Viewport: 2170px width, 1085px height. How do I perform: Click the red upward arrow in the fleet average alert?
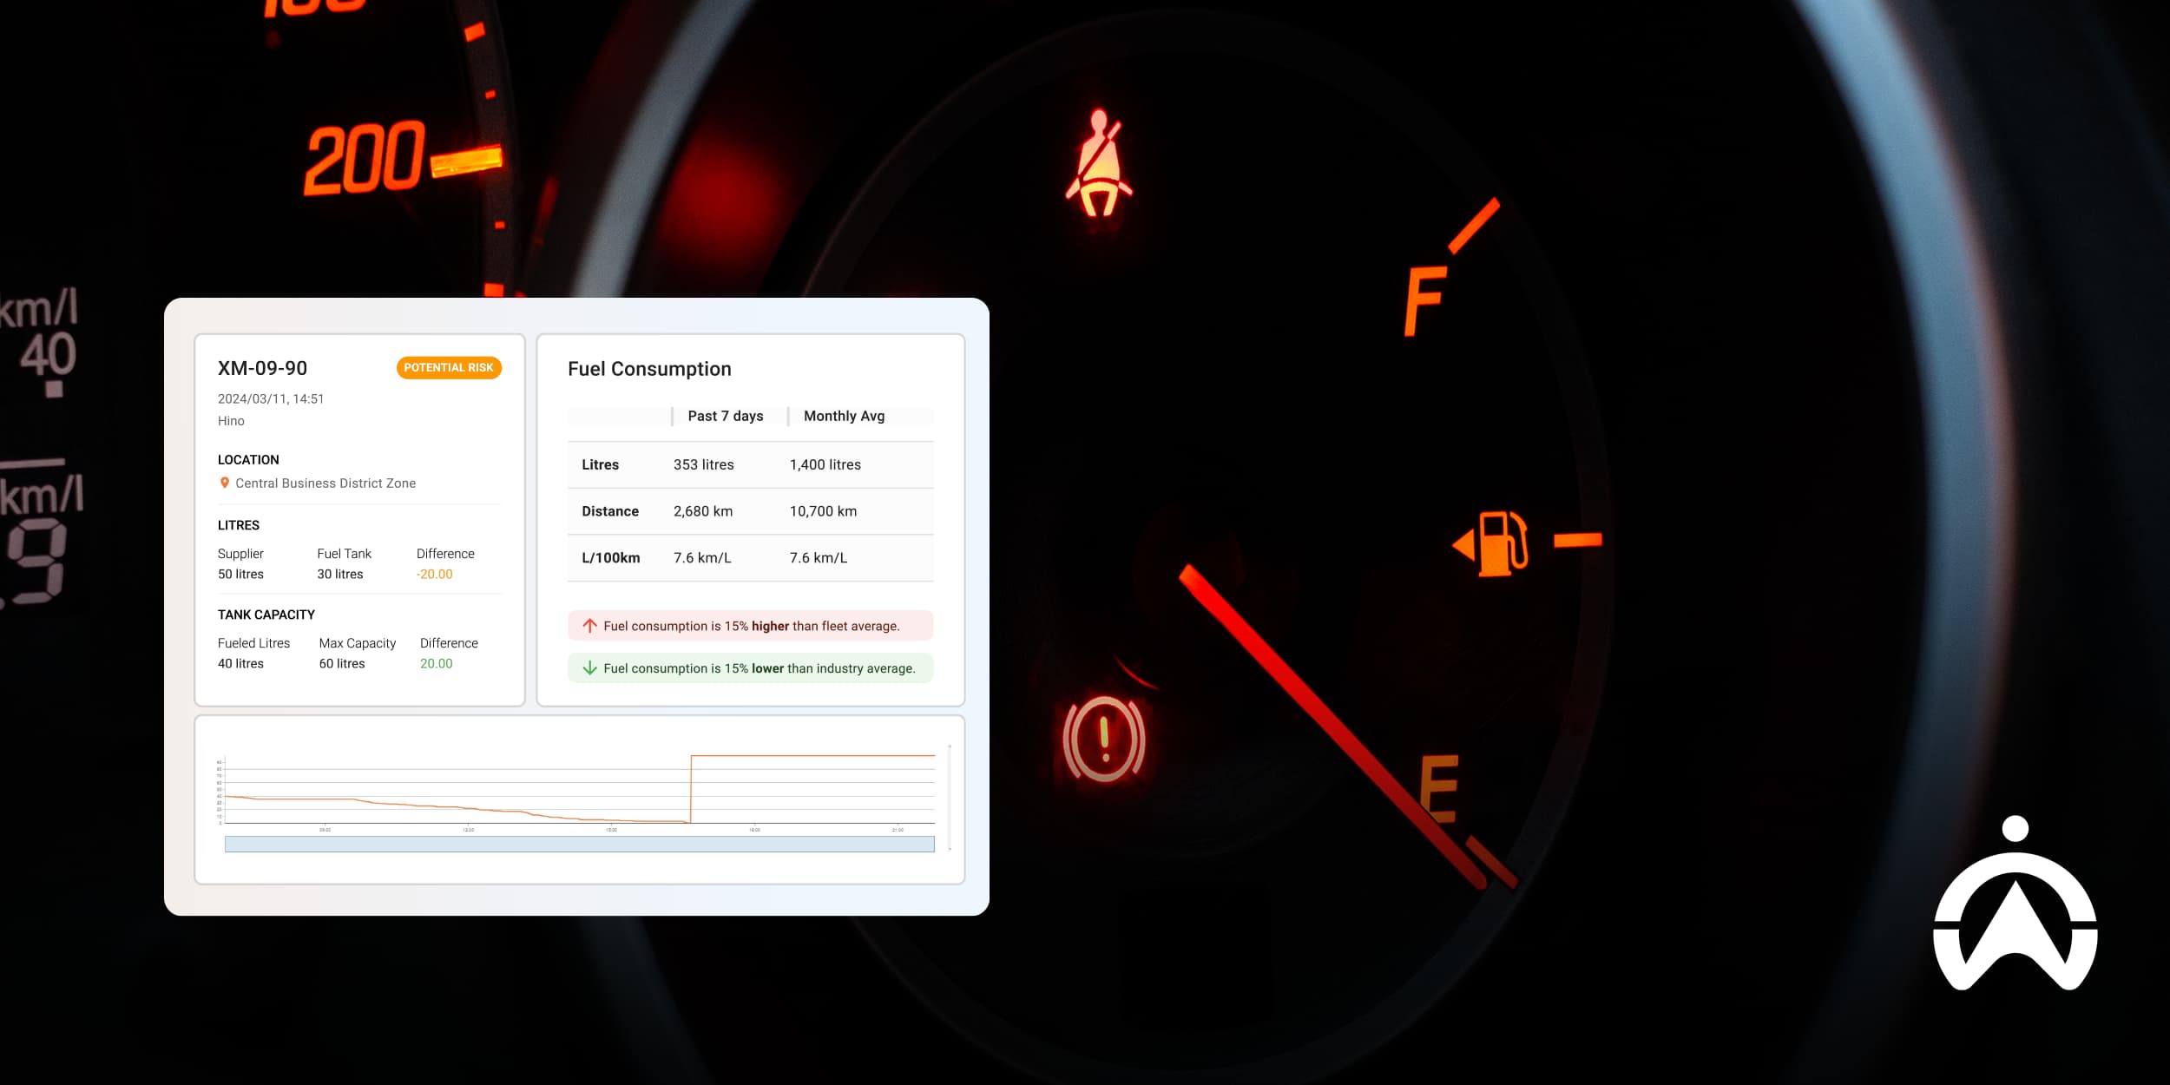point(589,625)
